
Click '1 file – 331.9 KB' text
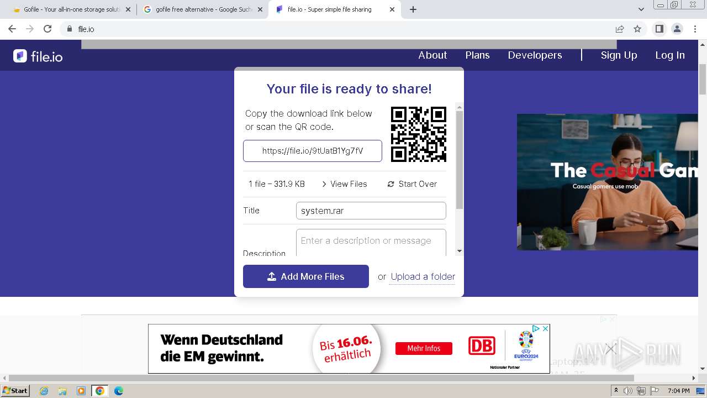[x=277, y=184]
